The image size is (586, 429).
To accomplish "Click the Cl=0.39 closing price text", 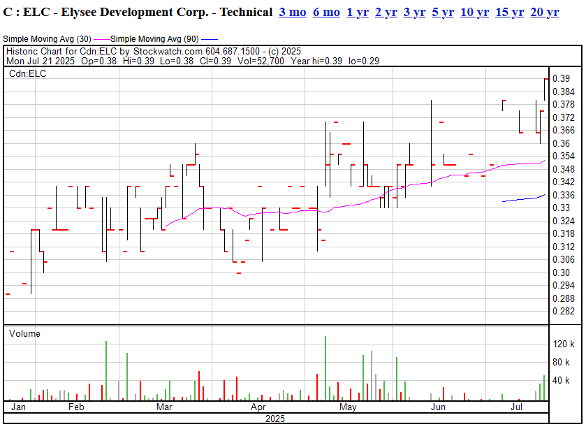I will 215,61.
